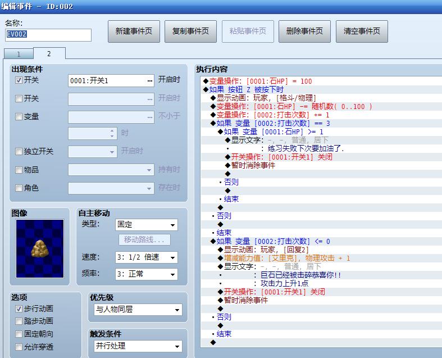Click the 新建事件页 button
This screenshot has width=442, height=358.
[134, 31]
